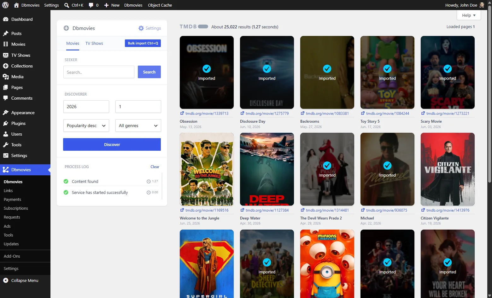This screenshot has height=298, width=492.
Task: Click the Collections plus-circle icon
Action: [x=6, y=66]
